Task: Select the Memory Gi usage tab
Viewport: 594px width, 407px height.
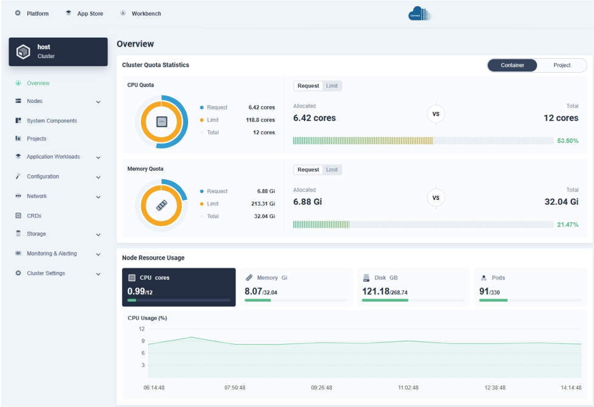Action: 295,287
